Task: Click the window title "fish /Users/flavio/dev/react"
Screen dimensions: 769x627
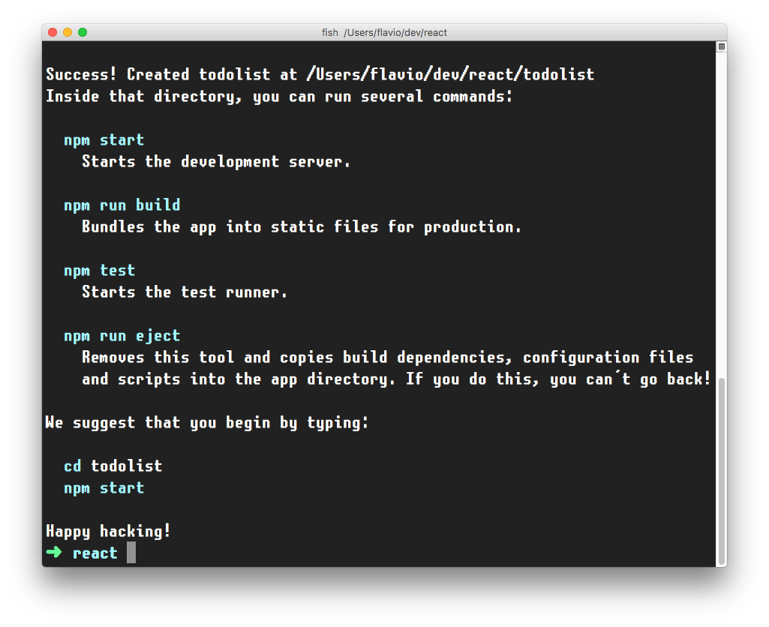Action: tap(384, 32)
